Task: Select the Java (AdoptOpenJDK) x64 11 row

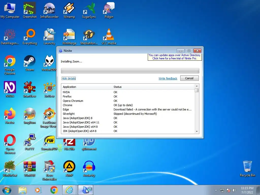Action: tap(128, 122)
